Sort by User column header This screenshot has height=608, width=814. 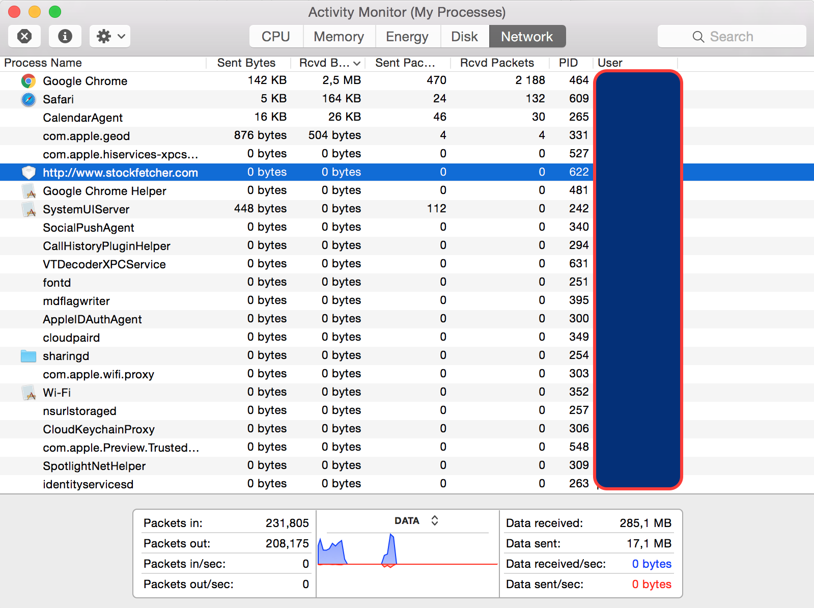tap(635, 63)
